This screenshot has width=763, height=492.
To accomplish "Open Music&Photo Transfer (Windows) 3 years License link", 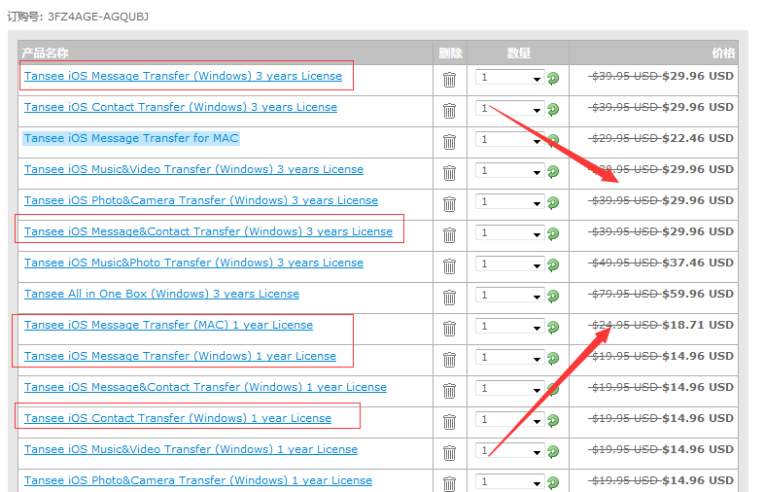I will tap(193, 263).
